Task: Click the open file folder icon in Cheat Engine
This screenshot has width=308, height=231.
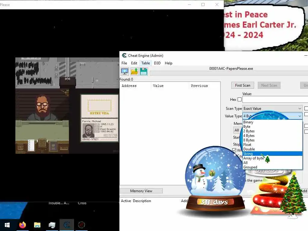Action: tap(134, 72)
